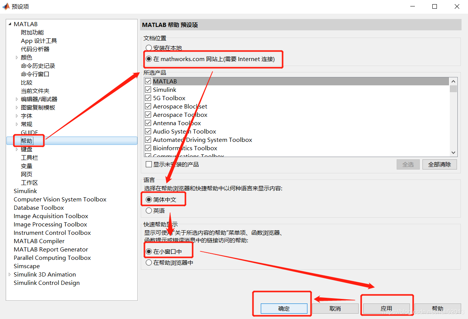Screen dimensions: 468x319
Task: Open help via bottom 帮助 button
Action: click(438, 309)
